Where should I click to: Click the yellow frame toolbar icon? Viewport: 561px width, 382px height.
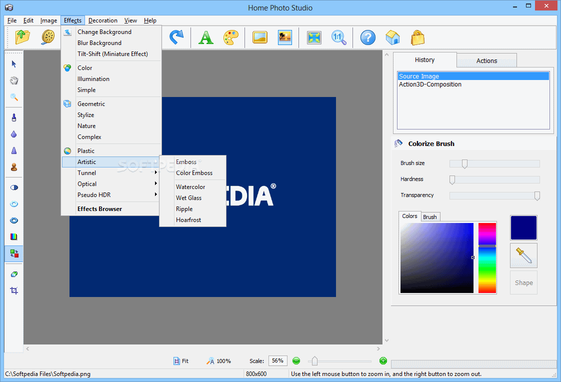[x=259, y=37]
